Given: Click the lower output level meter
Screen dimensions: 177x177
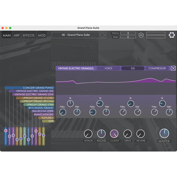Looking at the screenshot, I should pyautogui.click(x=156, y=37).
